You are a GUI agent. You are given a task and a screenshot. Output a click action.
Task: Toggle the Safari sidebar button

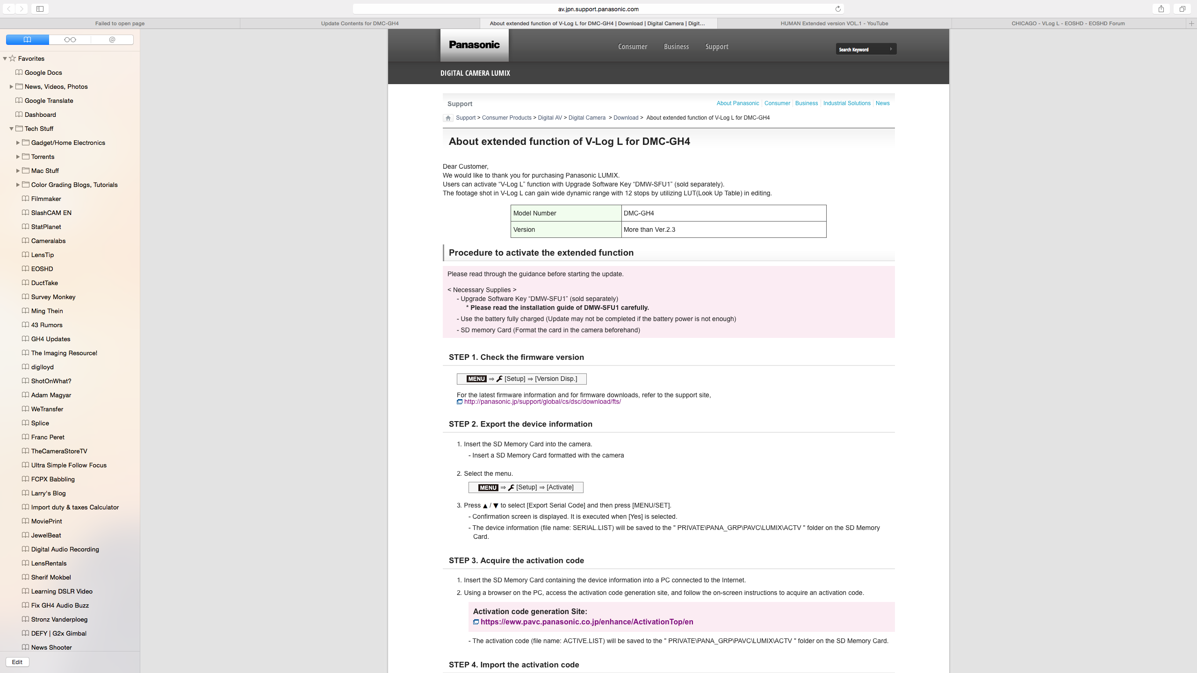click(40, 9)
